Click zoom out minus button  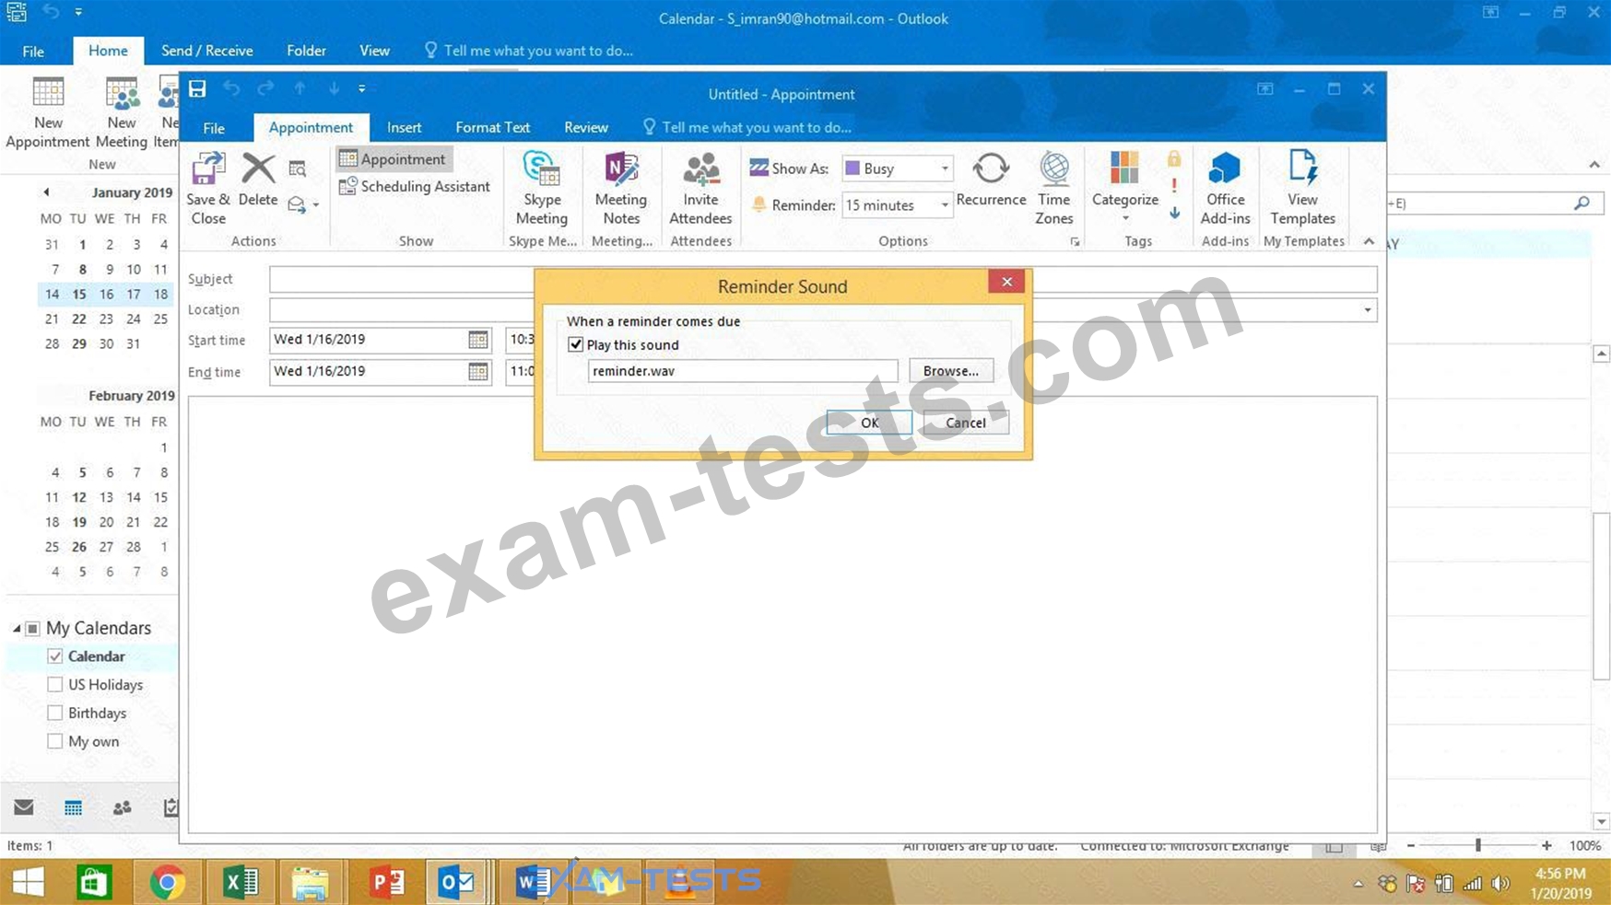click(x=1410, y=845)
